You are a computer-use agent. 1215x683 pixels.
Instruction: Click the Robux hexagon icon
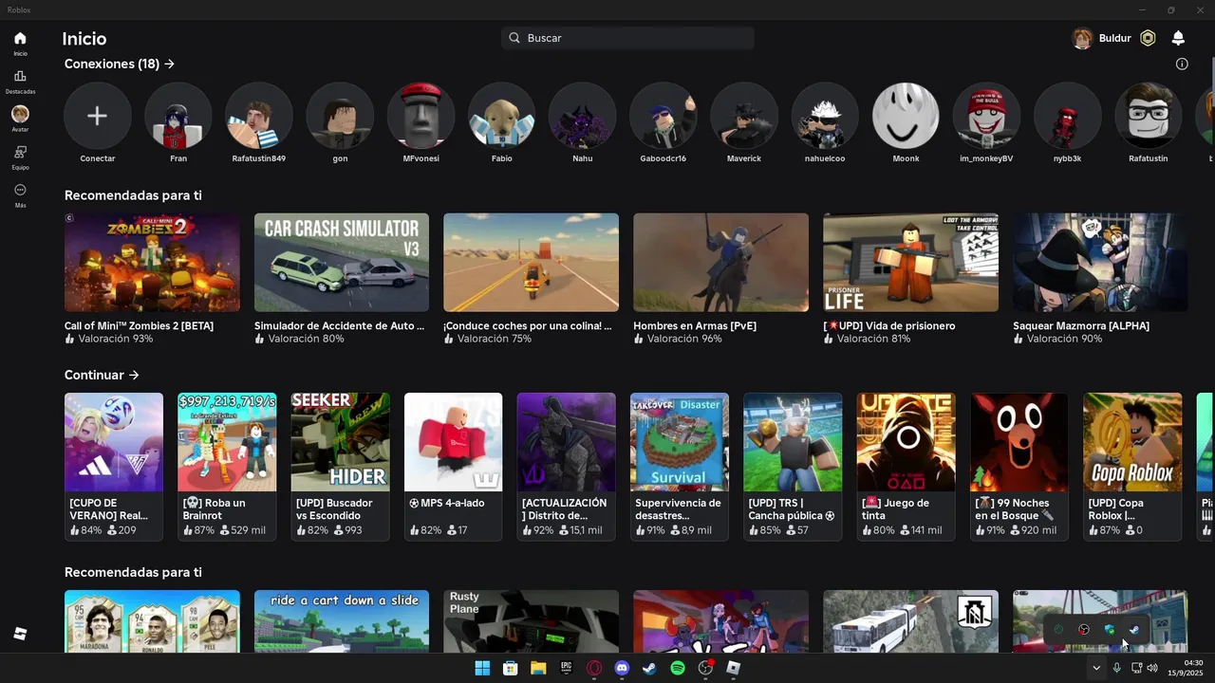(x=1148, y=38)
